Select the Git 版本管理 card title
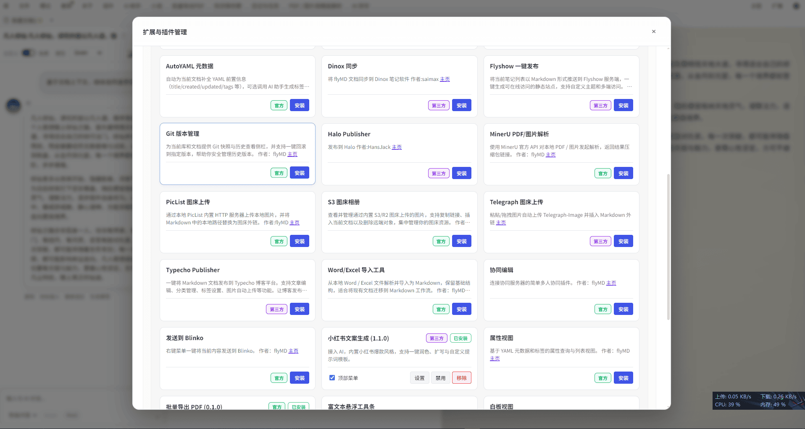 pos(183,134)
